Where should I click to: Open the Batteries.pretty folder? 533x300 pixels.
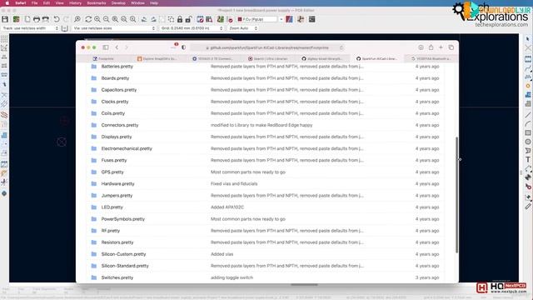117,67
